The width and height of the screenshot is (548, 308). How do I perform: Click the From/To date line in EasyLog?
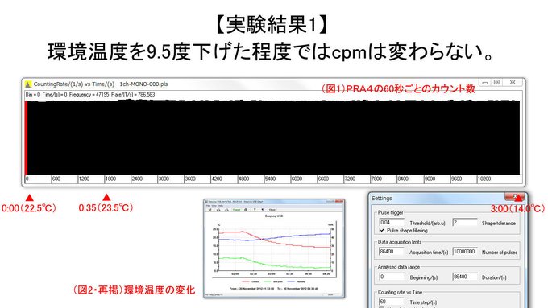pos(274,289)
